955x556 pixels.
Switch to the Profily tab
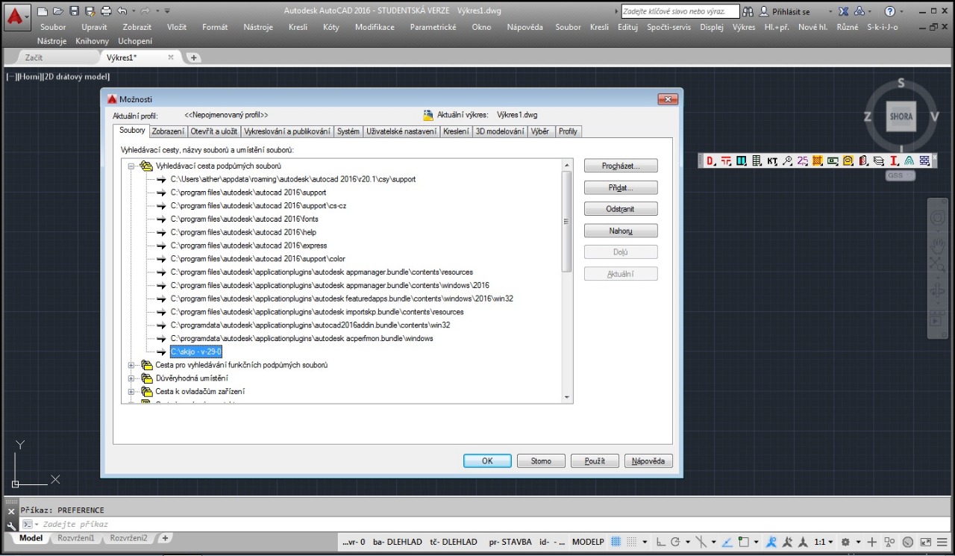(568, 131)
